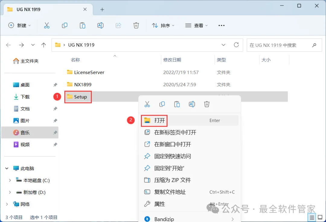Screen dimensions: 326x222
Task: Switch to details view in the status bar
Action: point(312,218)
